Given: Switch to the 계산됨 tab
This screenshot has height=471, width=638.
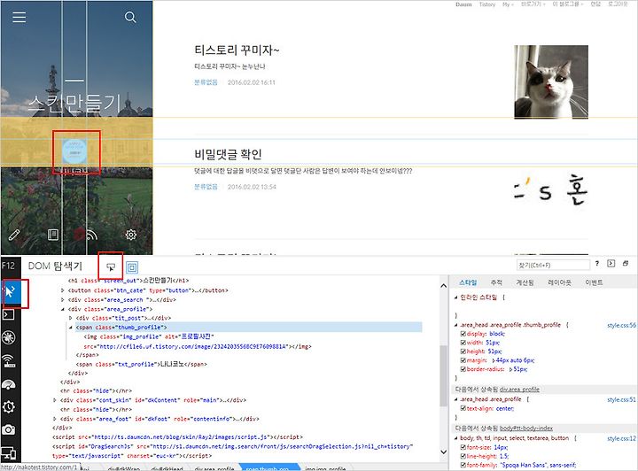Looking at the screenshot, I should click(525, 282).
